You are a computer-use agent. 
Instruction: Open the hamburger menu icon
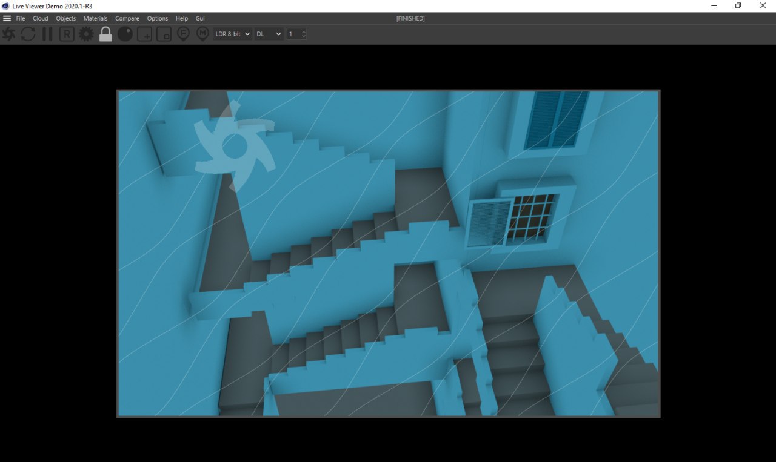[7, 18]
